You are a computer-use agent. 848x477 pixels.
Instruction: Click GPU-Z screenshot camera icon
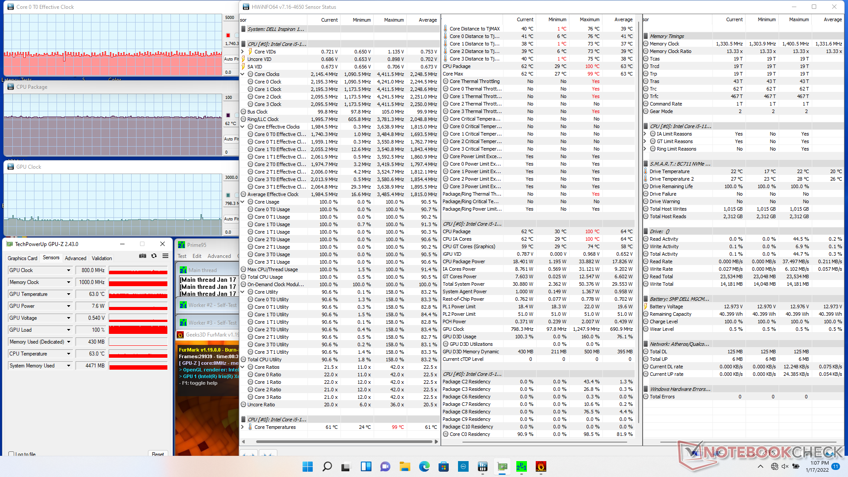143,256
